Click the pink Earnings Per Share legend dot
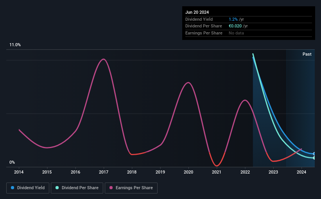Viewport: 321px width, 199px height. coord(111,188)
